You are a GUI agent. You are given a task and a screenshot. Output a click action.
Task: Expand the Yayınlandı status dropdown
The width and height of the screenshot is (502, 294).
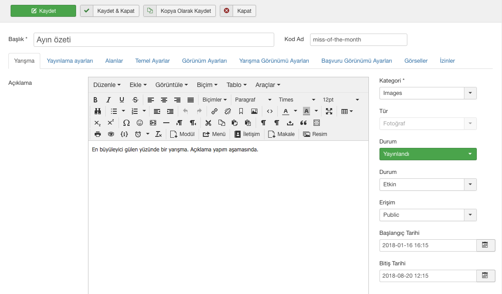click(x=428, y=154)
